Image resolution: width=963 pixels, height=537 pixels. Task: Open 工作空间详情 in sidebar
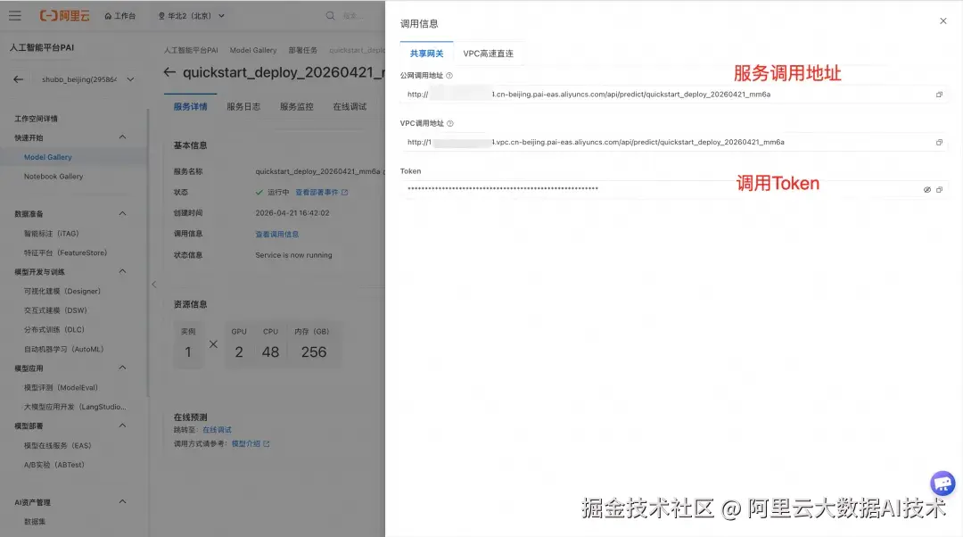tap(37, 119)
